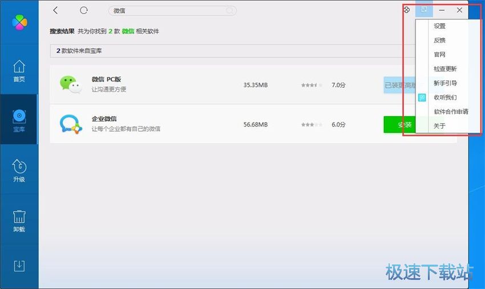Screen dimensions: 485x289
Task: Click the 收听我们 menu icon
Action: point(422,97)
